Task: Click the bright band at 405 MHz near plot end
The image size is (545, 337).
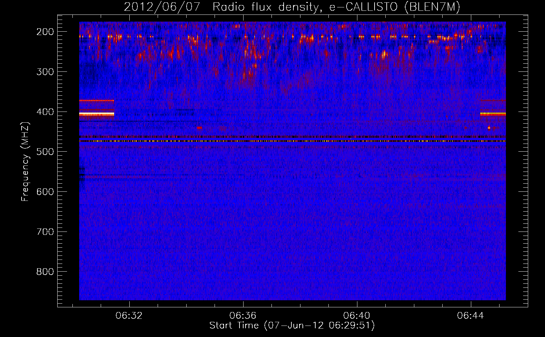Action: [493, 114]
